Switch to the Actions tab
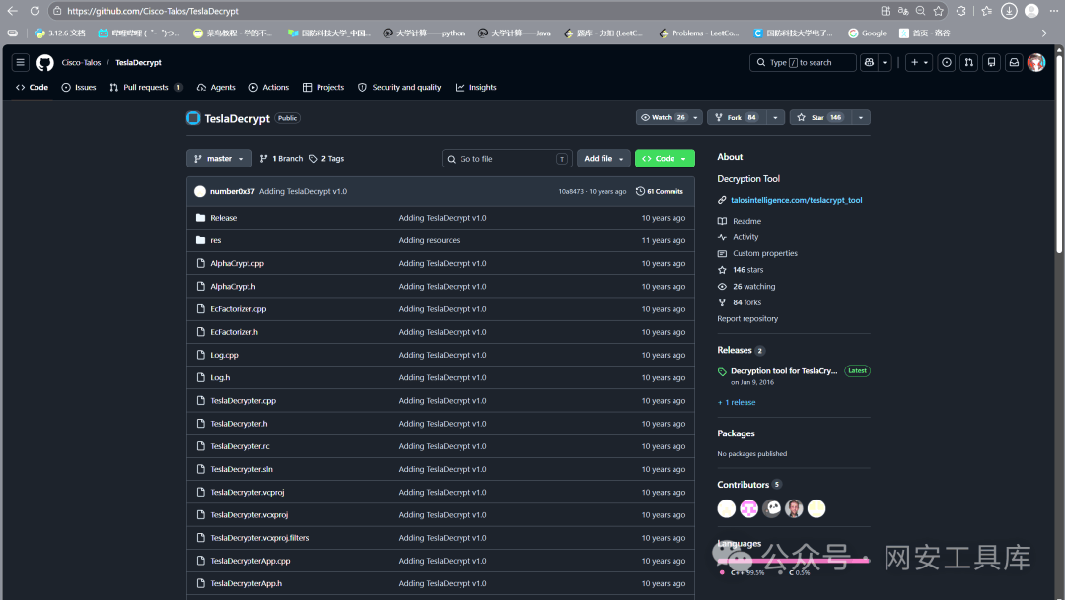Screen dimensions: 1065x600 point(269,88)
